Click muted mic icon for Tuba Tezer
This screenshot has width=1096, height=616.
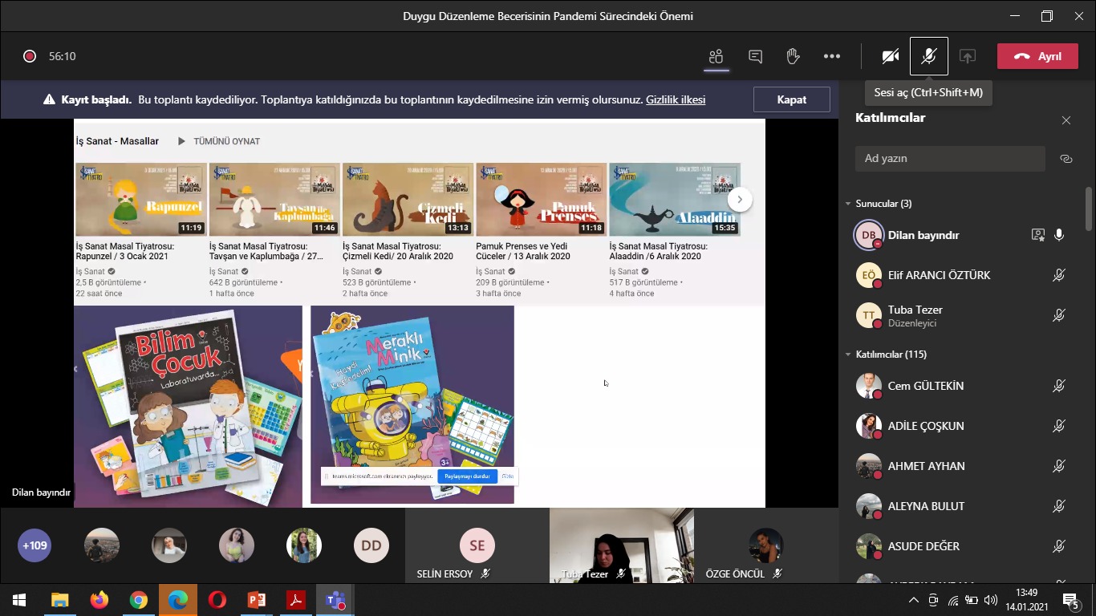click(1059, 316)
